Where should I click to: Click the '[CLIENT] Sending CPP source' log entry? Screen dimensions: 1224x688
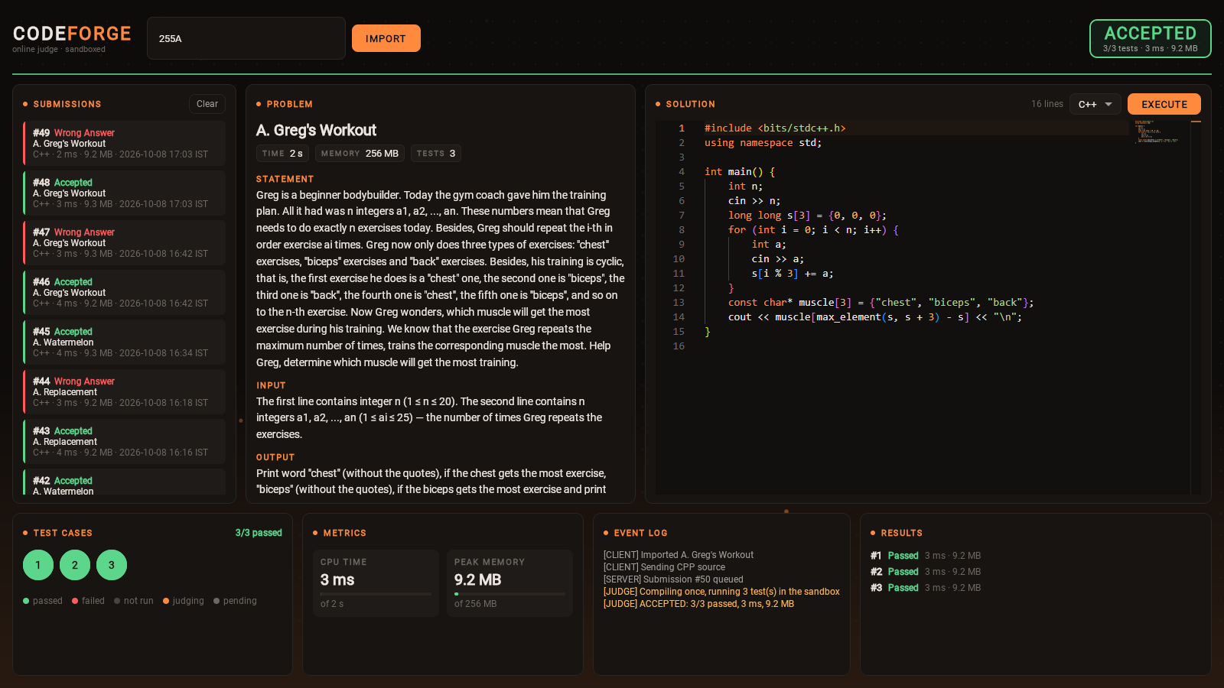pyautogui.click(x=664, y=567)
